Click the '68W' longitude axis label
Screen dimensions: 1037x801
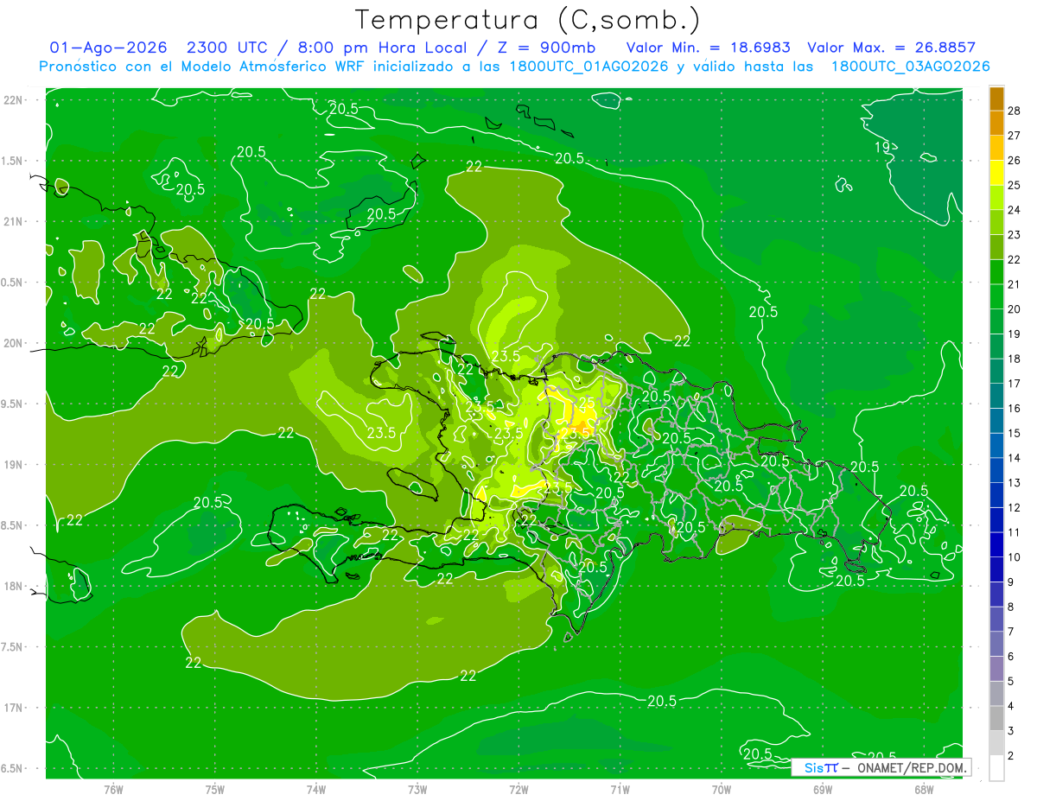(924, 789)
